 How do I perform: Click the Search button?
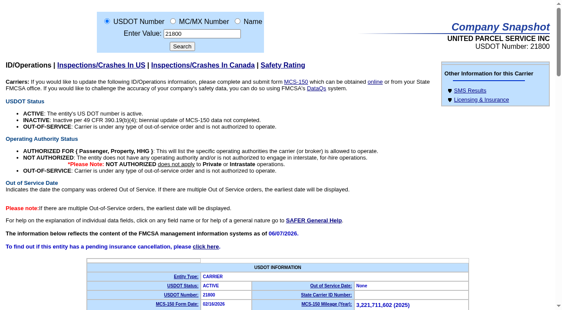click(182, 46)
